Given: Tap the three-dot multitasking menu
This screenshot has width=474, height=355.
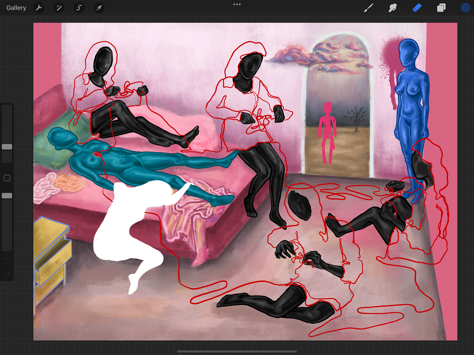Looking at the screenshot, I should 237,5.
